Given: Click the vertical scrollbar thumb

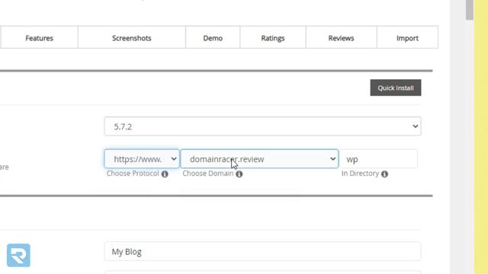Looking at the screenshot, I should pyautogui.click(x=470, y=10).
